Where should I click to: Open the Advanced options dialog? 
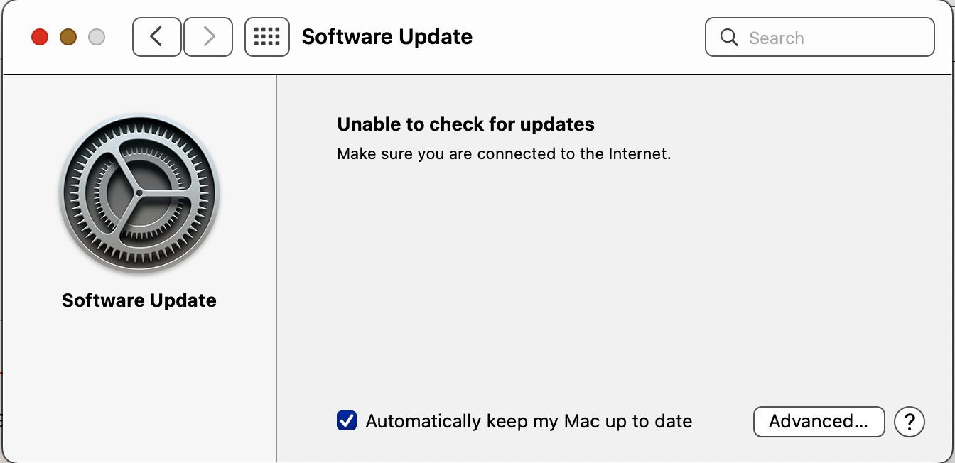819,421
